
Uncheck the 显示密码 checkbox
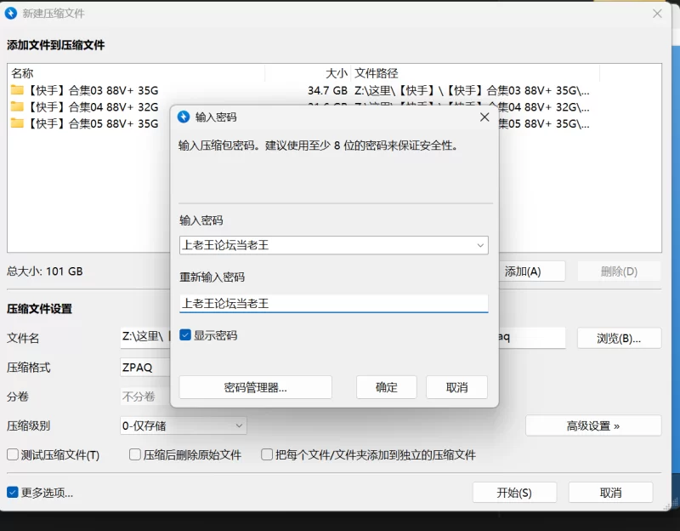(x=185, y=335)
